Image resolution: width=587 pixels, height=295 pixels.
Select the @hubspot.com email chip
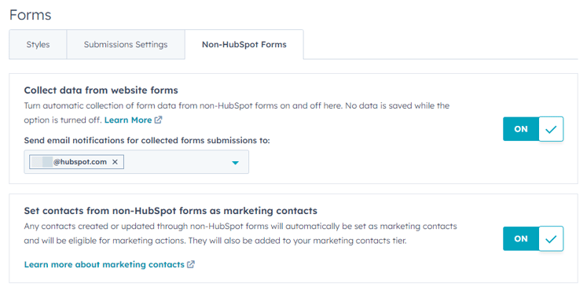click(76, 162)
